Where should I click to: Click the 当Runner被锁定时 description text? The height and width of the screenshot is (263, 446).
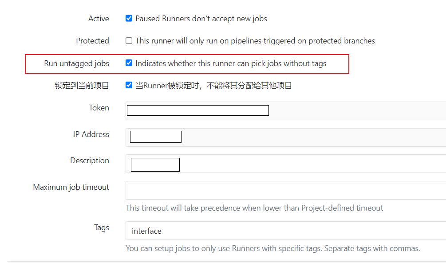coord(213,86)
